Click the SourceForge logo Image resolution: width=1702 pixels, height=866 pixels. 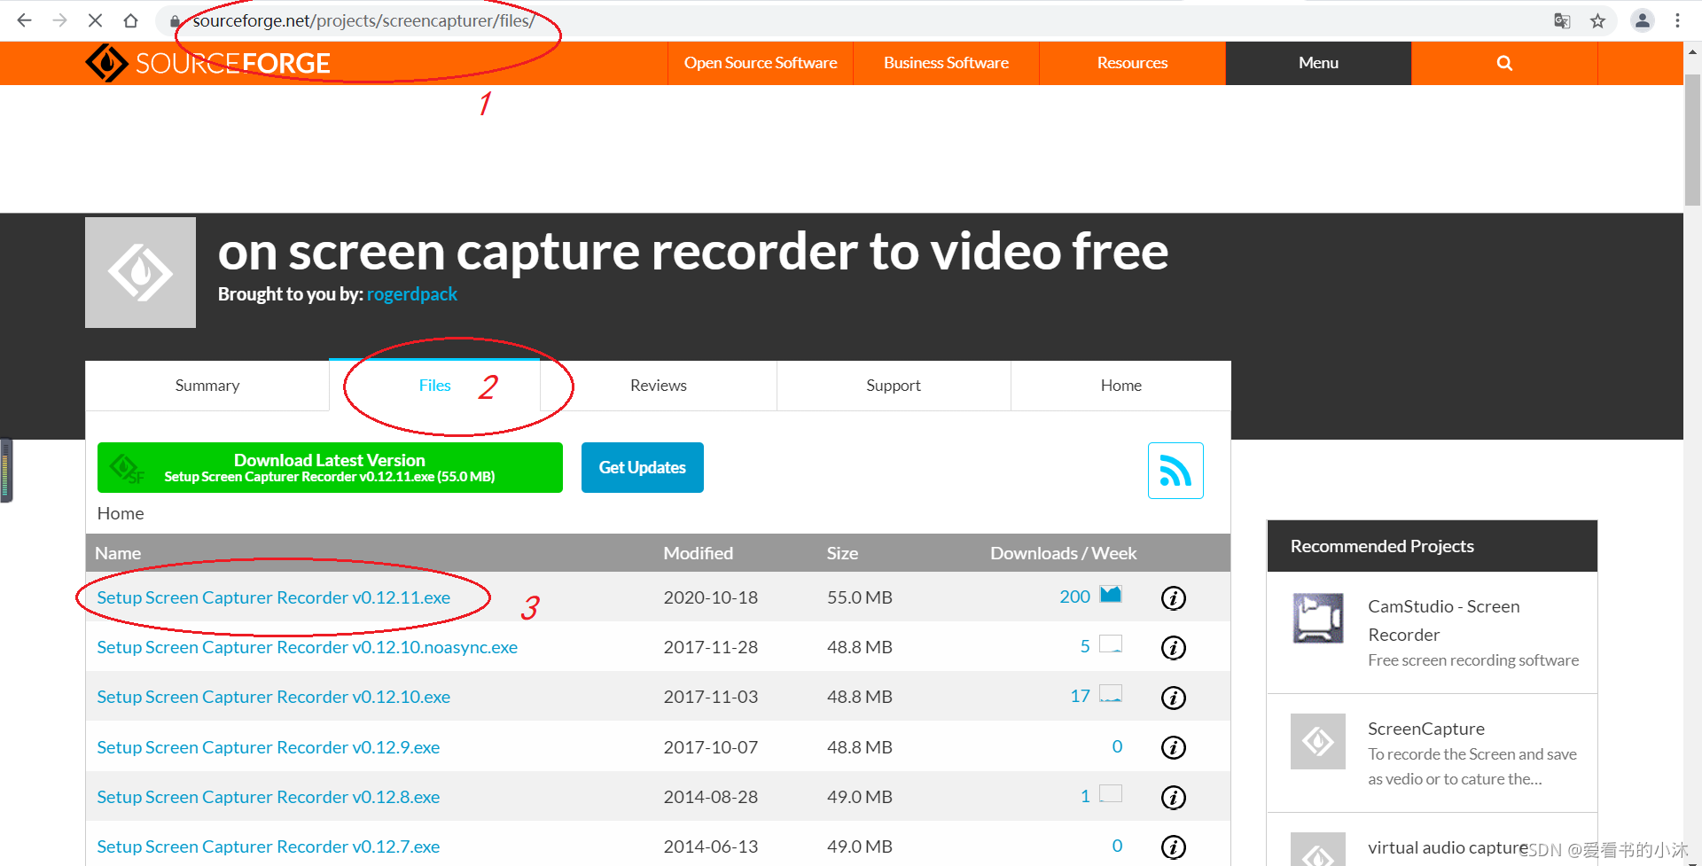coord(207,63)
